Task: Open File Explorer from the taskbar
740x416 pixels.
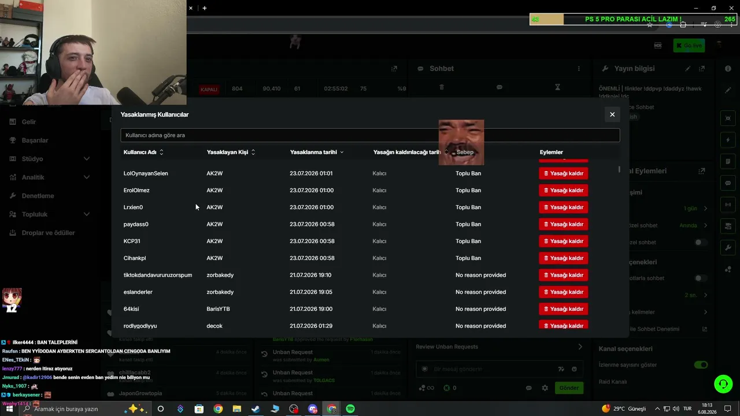Action: point(237,409)
